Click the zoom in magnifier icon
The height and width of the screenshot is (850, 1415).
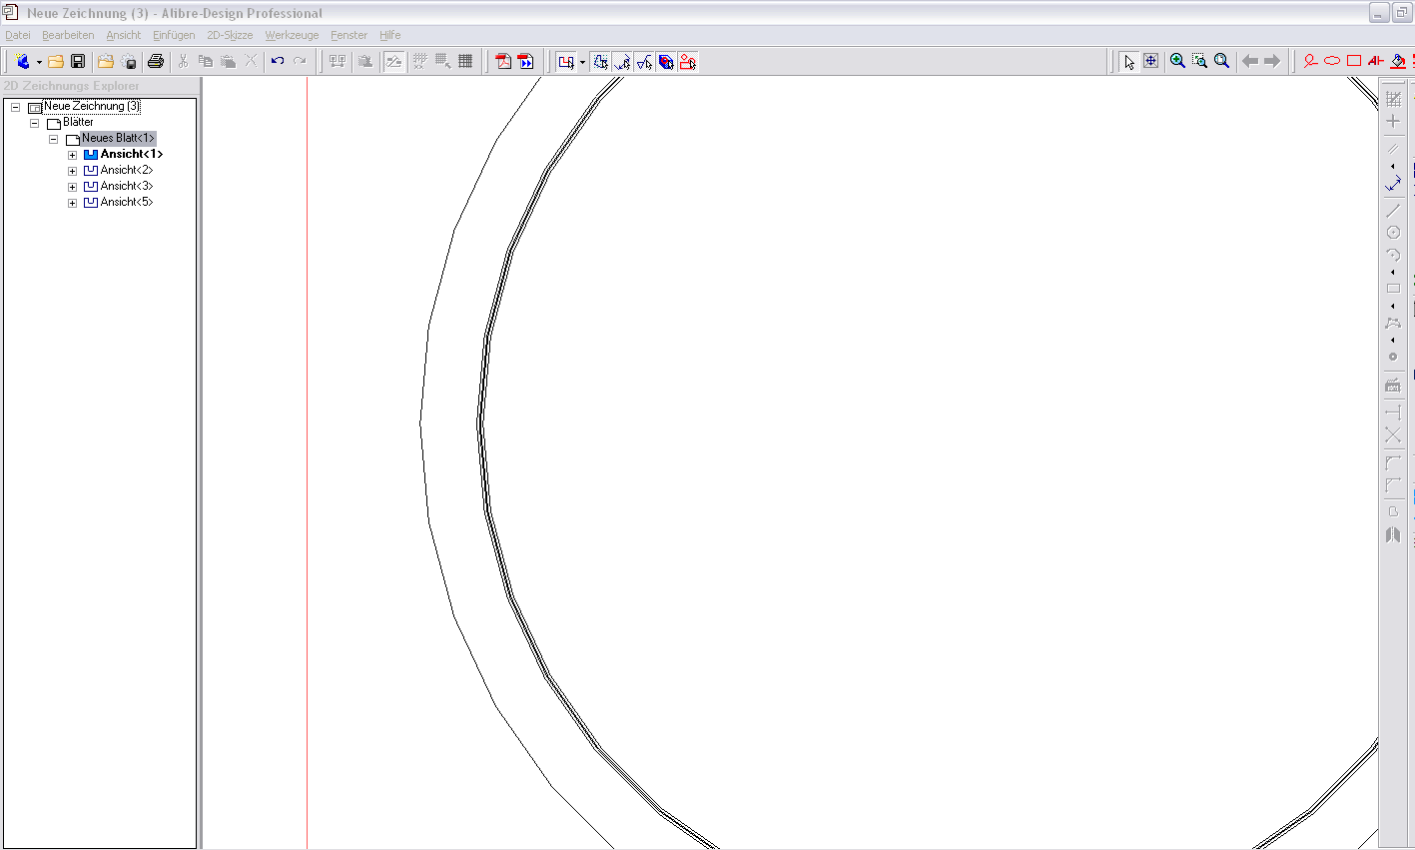click(1178, 61)
